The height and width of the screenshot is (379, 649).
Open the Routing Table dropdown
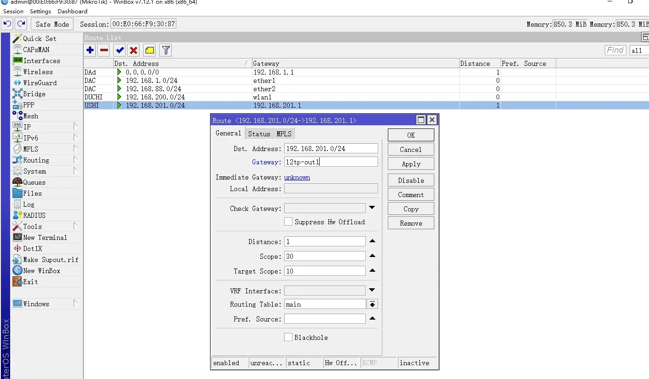click(372, 304)
